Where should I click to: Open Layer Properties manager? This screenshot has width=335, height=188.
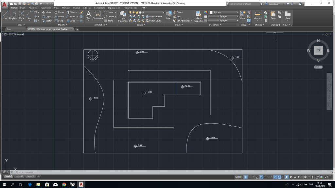(x=123, y=16)
